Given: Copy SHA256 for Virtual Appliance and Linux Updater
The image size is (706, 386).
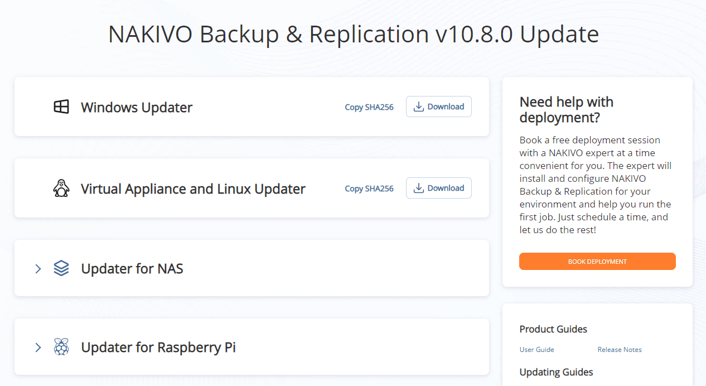Looking at the screenshot, I should 369,189.
